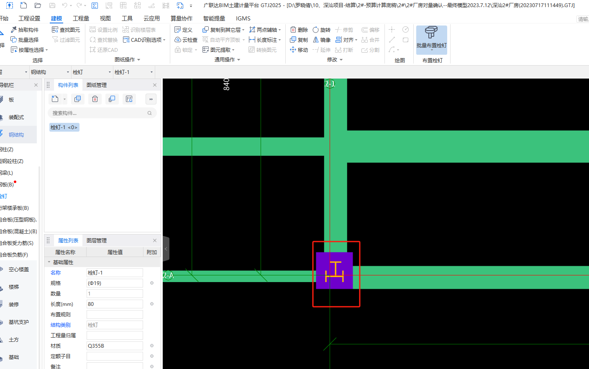Click the purple steel column element on canvas
Screen dimensions: 589x369
[334, 270]
